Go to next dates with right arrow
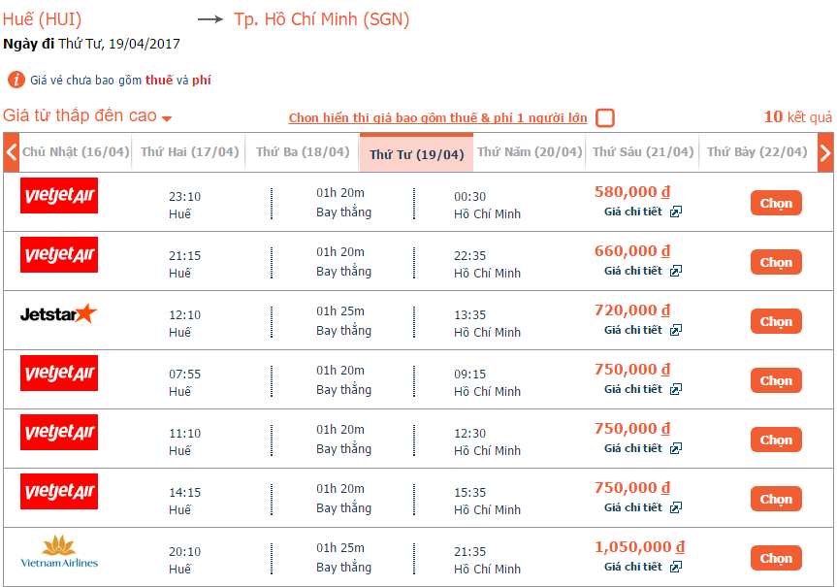The image size is (837, 587). 825,152
